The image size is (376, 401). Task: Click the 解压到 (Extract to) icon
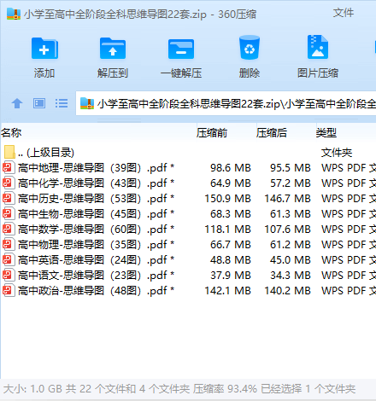(113, 49)
